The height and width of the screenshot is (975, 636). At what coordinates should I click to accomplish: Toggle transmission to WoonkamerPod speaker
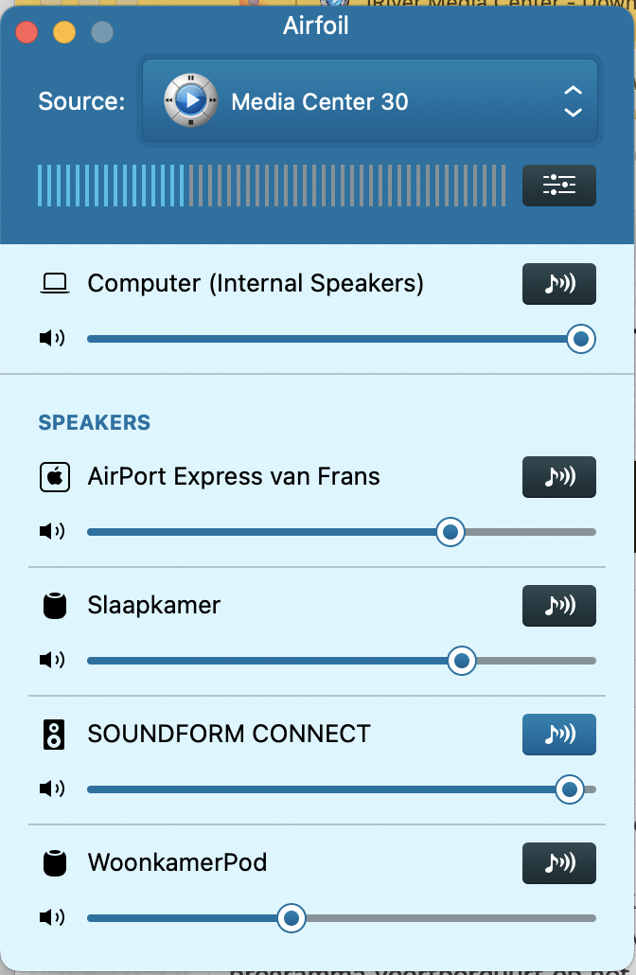559,863
